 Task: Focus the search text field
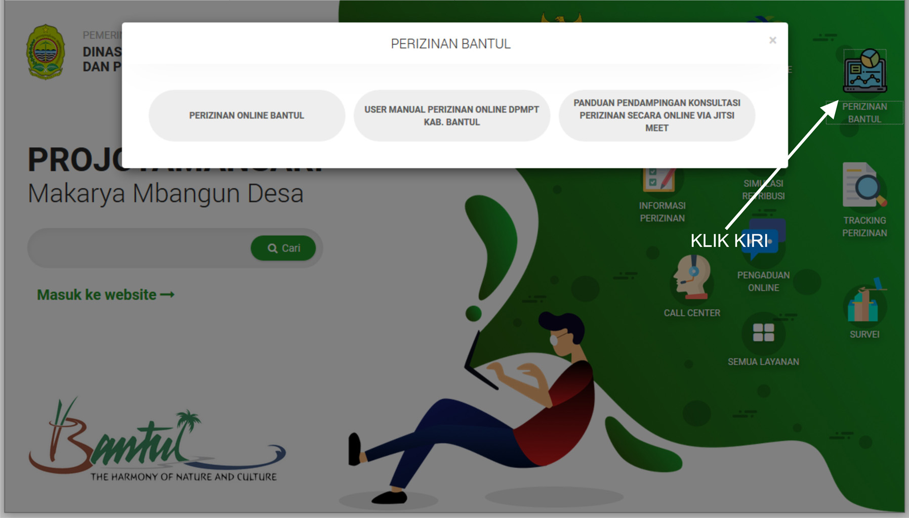139,248
